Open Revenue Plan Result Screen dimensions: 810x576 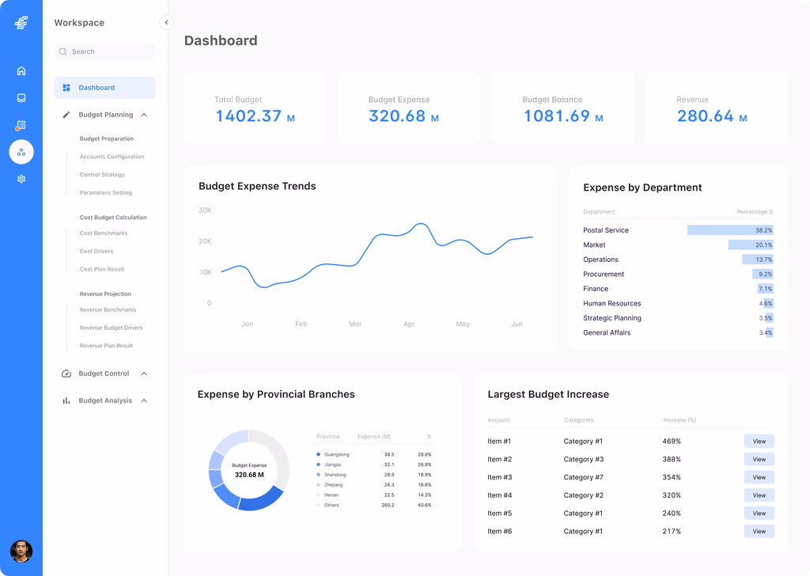pyautogui.click(x=106, y=346)
